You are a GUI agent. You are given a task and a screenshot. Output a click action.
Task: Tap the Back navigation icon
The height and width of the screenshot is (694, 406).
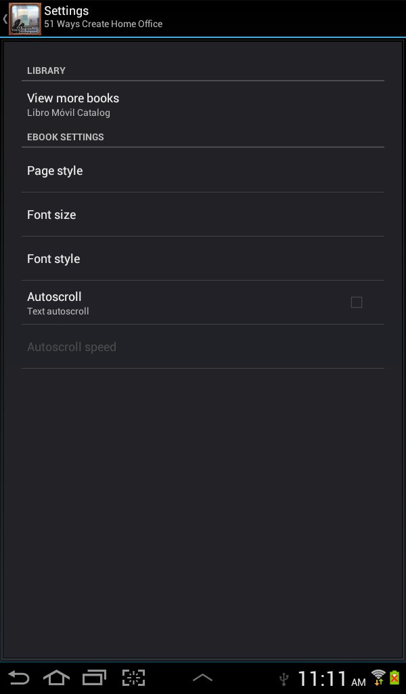[20, 677]
